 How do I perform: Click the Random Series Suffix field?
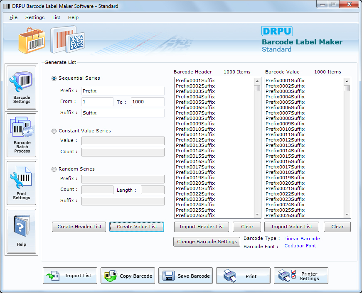click(123, 201)
